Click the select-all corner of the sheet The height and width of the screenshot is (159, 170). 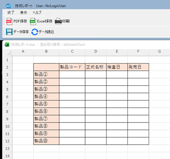click(x=9, y=52)
